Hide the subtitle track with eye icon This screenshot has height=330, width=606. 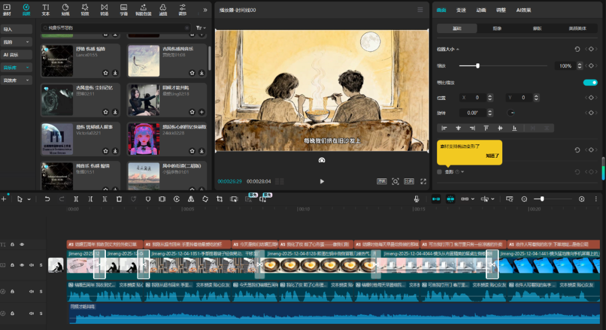pos(22,245)
